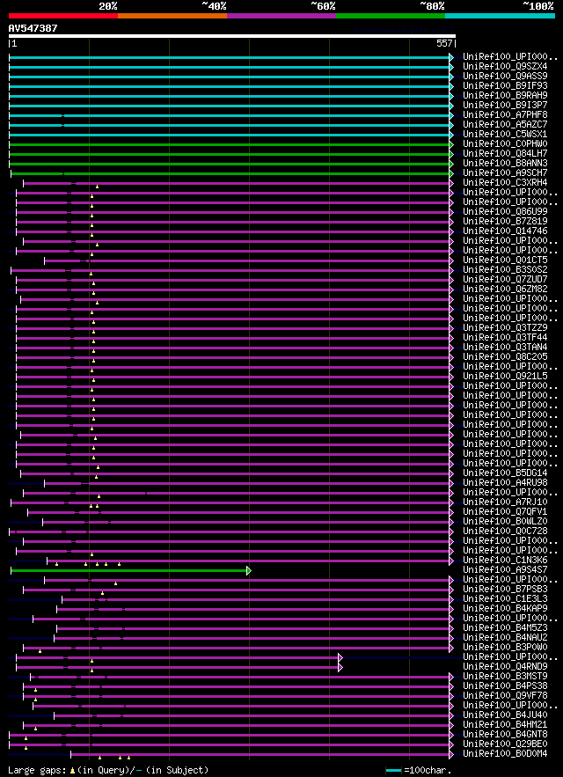
Task: Click the green arrowhead of the A9SCH7 alignment
Action: coord(451,173)
